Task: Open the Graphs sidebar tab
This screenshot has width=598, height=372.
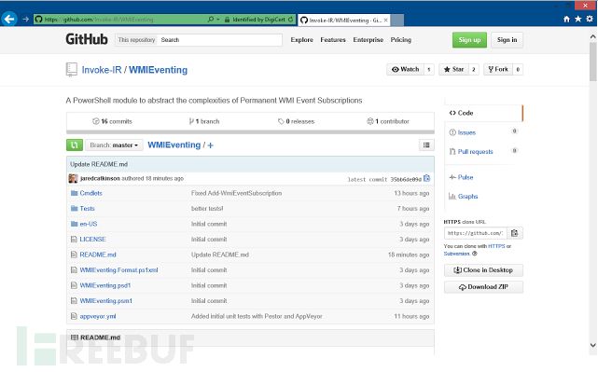Action: pyautogui.click(x=467, y=197)
